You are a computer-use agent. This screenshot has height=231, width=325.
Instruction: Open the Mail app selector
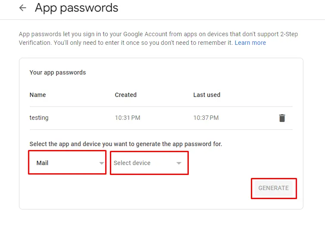67,162
